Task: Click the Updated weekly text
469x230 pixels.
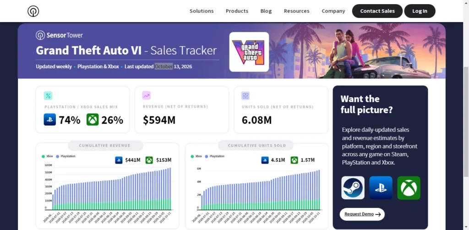Action: [x=54, y=66]
